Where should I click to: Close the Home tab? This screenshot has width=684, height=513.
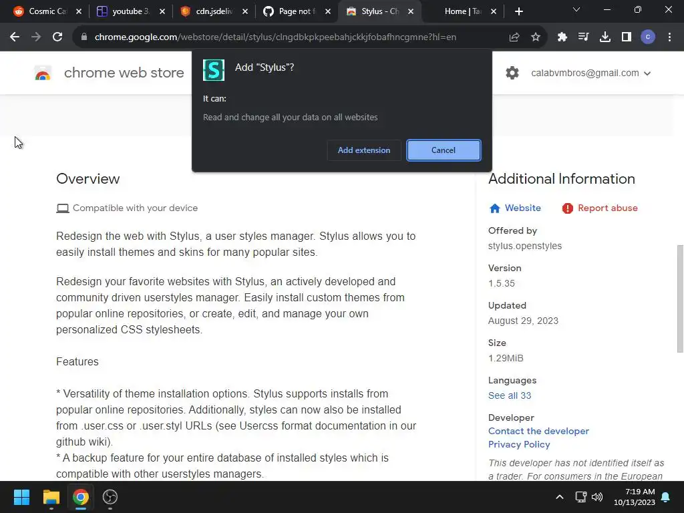494,11
